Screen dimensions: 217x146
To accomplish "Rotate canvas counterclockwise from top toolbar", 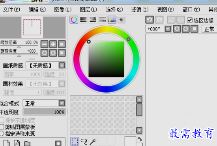I will tap(177, 29).
